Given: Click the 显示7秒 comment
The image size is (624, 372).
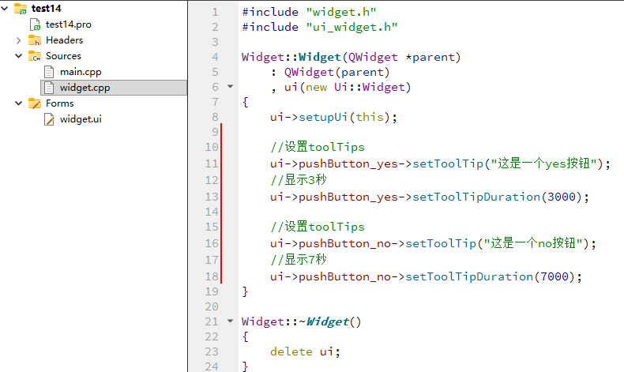Looking at the screenshot, I should click(299, 260).
